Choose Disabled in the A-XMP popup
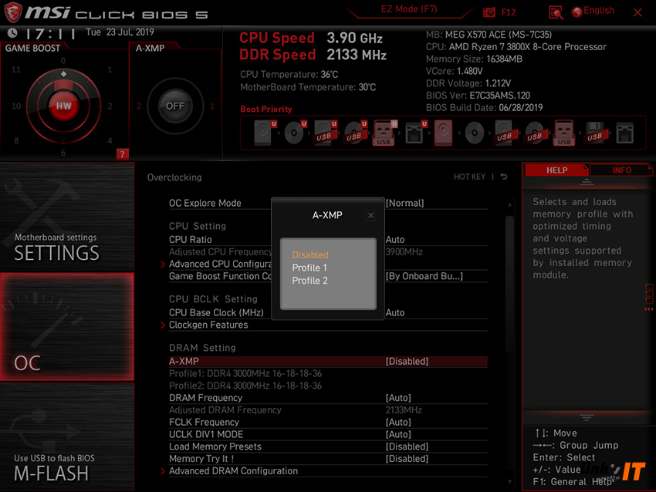656x492 pixels. click(310, 255)
